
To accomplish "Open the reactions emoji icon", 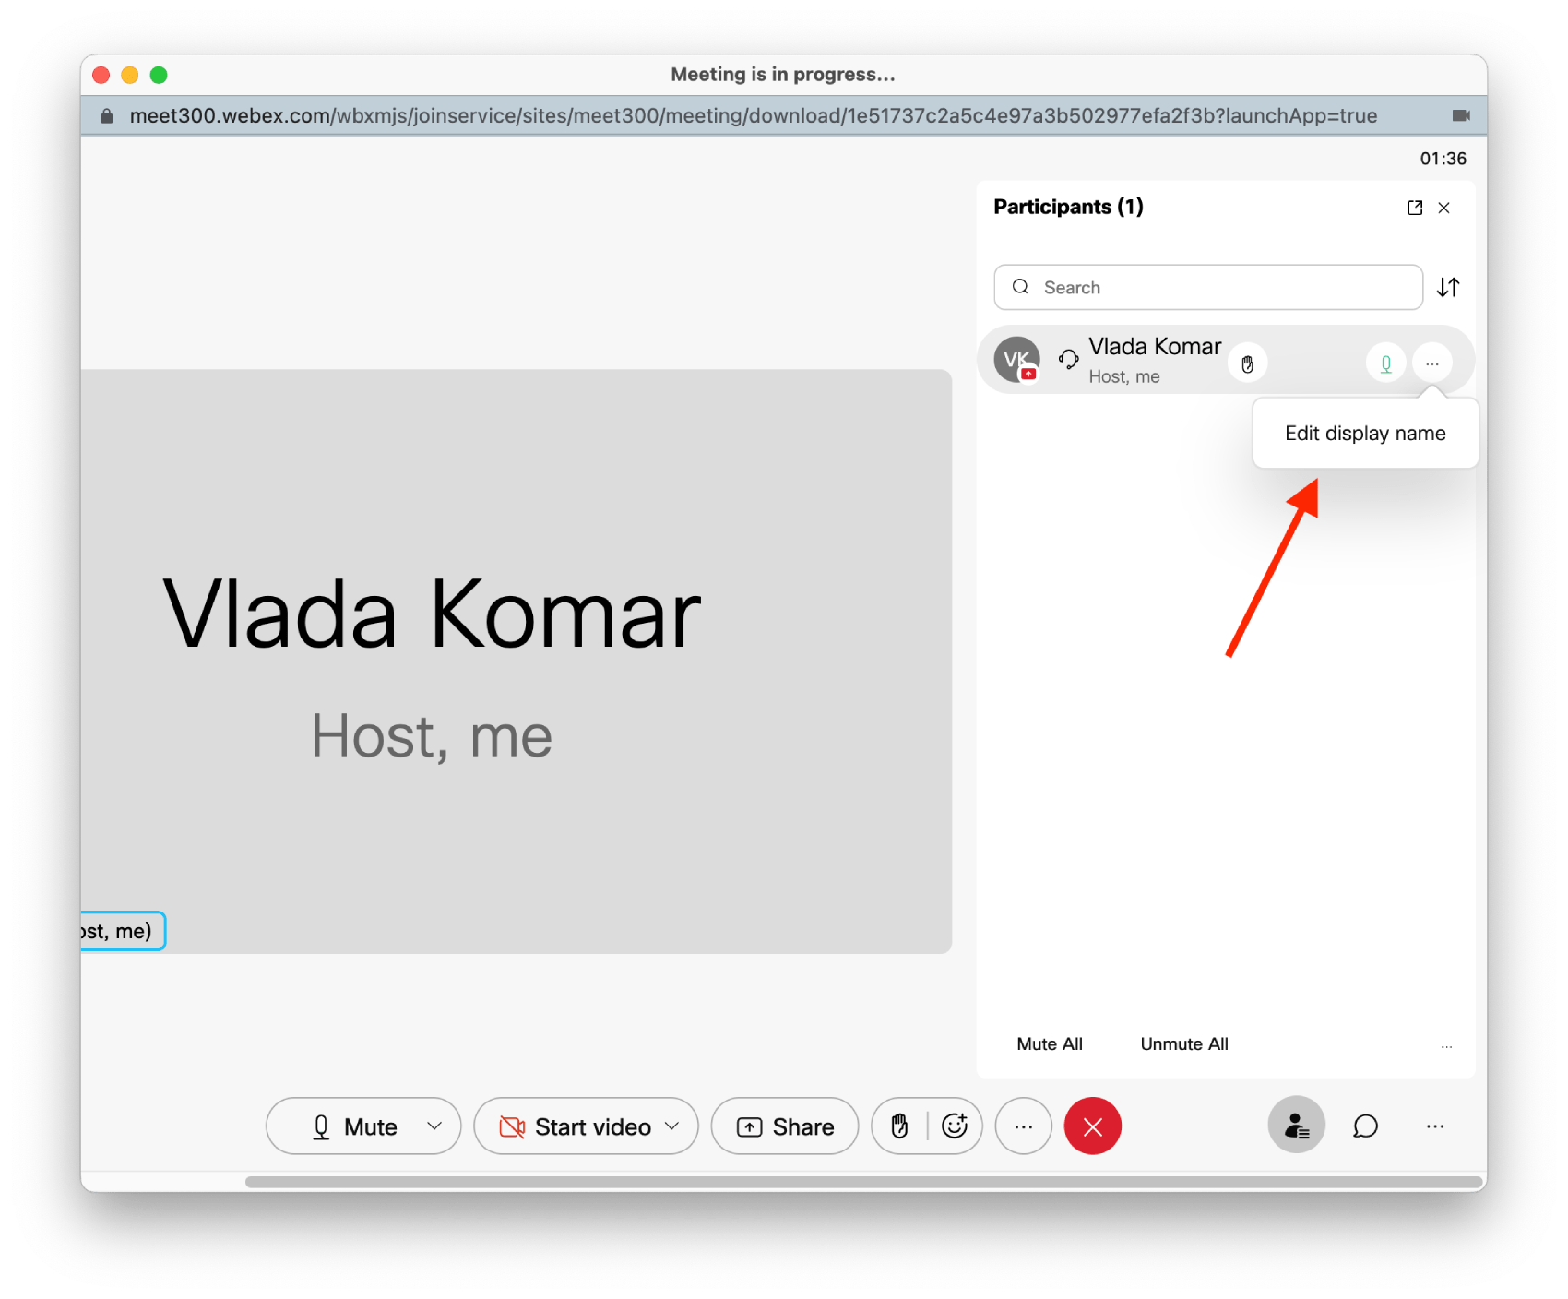I will click(x=955, y=1126).
